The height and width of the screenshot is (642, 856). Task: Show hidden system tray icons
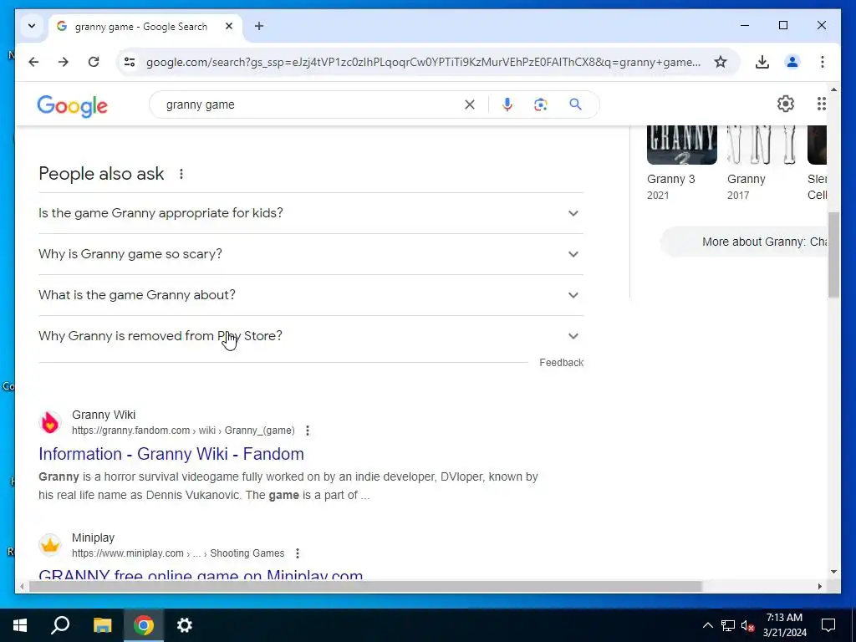pyautogui.click(x=707, y=625)
